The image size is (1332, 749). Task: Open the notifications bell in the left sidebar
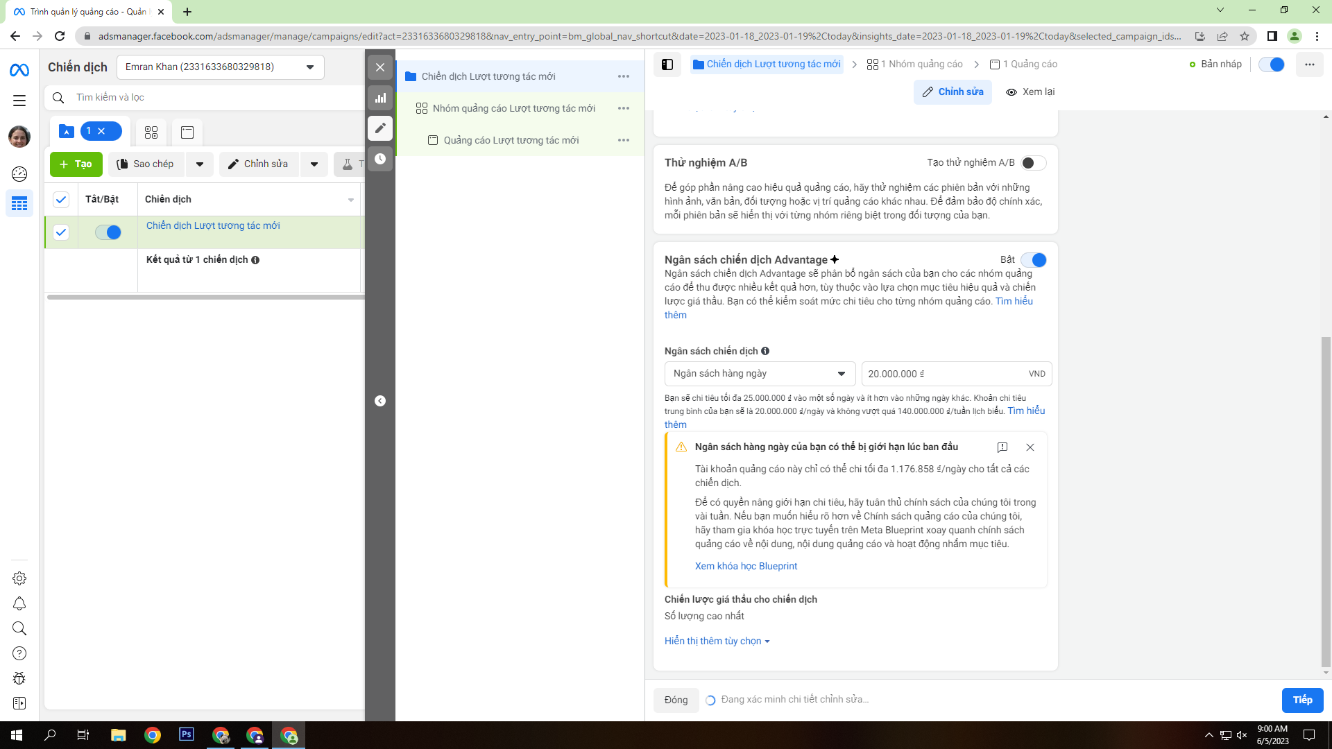pos(19,603)
